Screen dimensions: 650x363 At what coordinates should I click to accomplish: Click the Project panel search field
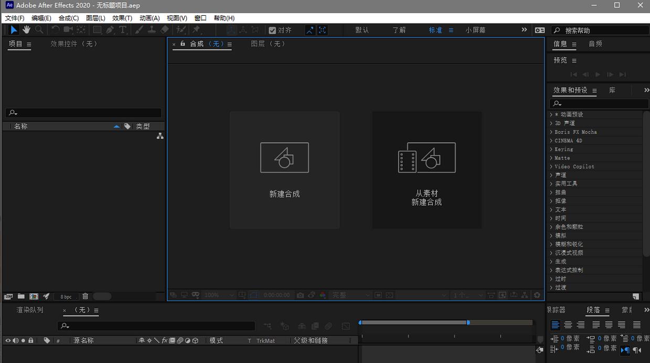tap(84, 113)
